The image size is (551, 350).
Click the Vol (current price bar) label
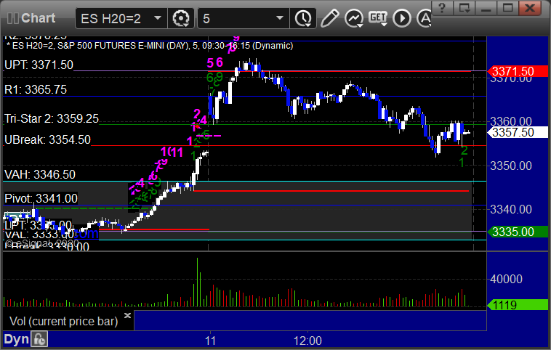[63, 321]
